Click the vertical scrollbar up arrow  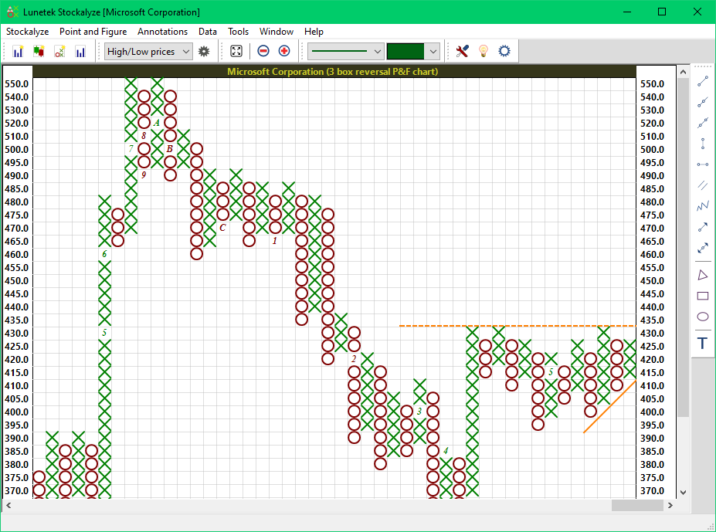click(683, 72)
